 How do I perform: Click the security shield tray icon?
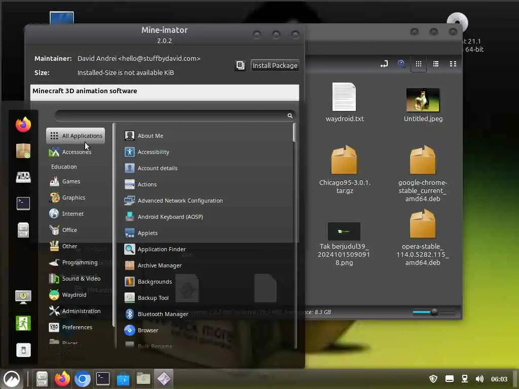pos(433,379)
